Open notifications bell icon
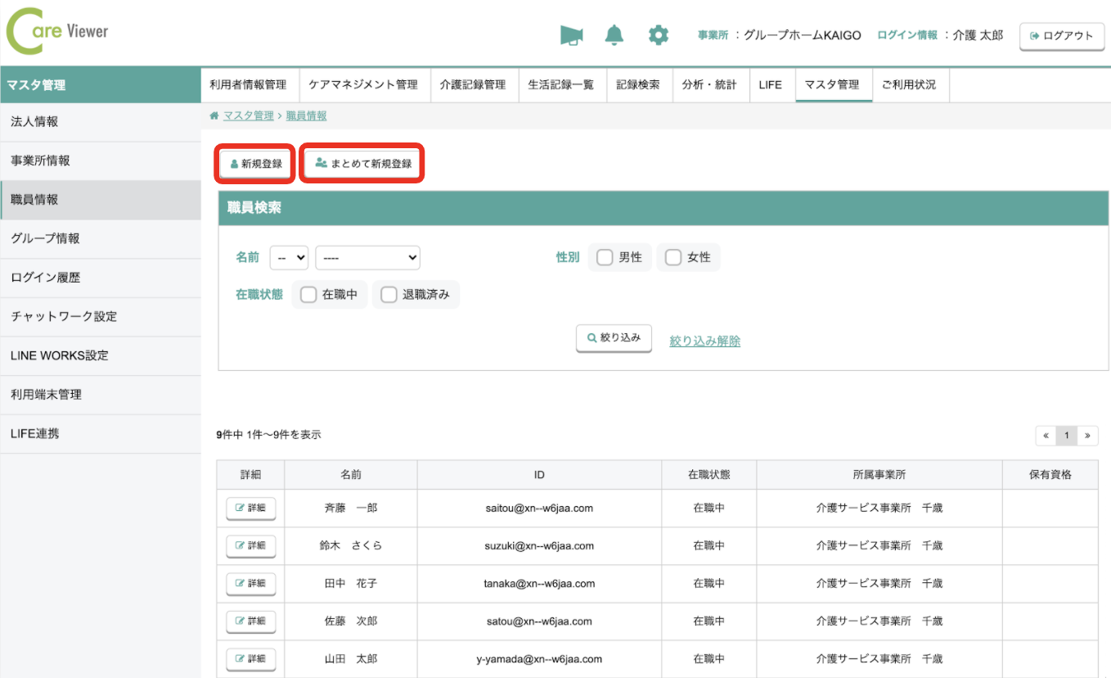1111x678 pixels. click(x=614, y=35)
